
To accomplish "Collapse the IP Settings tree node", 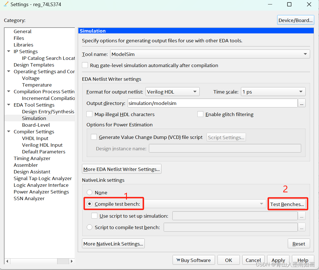I will (x=9, y=51).
